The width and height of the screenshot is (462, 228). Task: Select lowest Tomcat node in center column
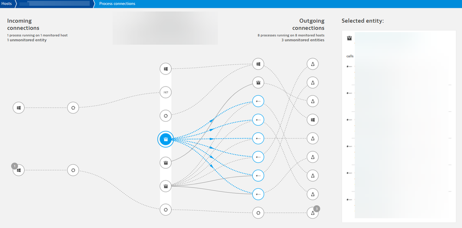click(x=166, y=186)
